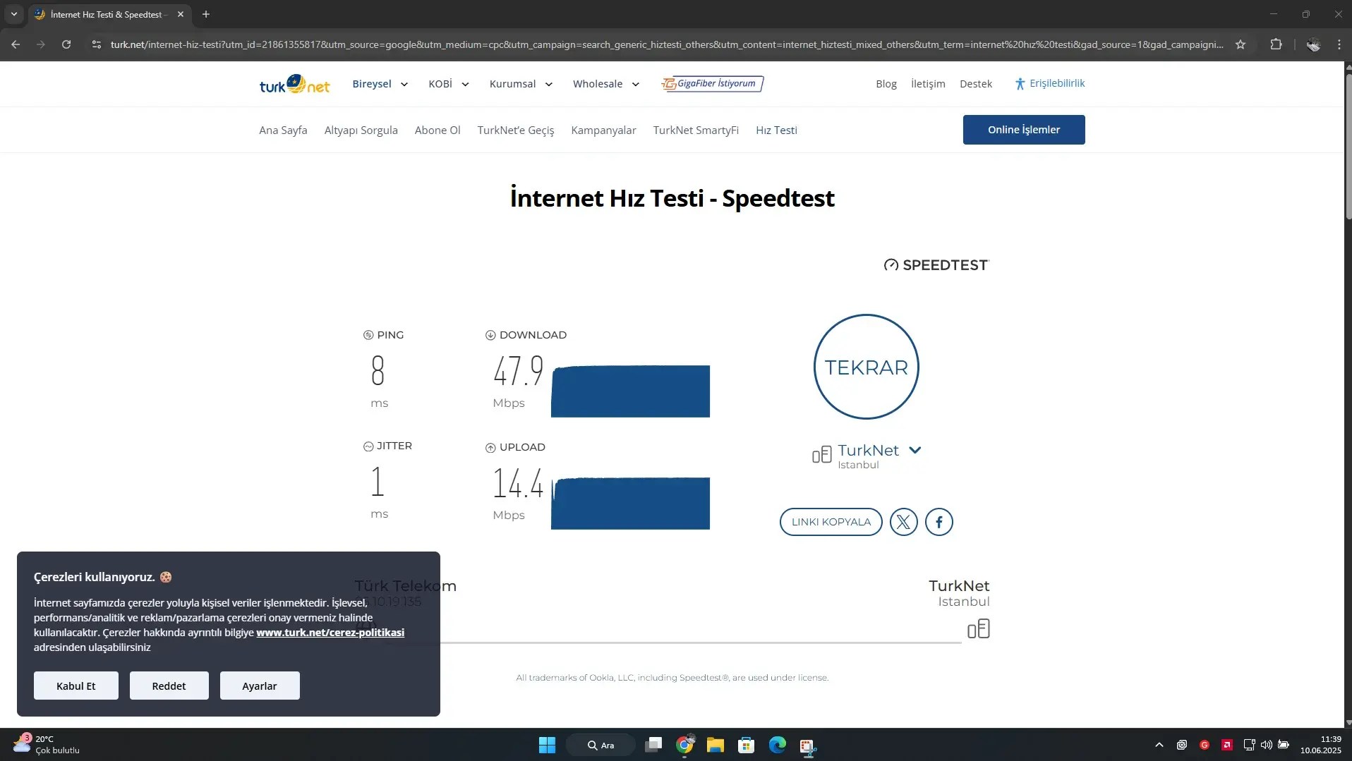The height and width of the screenshot is (761, 1352).
Task: Open the Destek link
Action: pyautogui.click(x=976, y=84)
